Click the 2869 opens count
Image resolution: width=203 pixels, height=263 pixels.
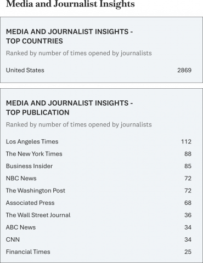coord(184,70)
